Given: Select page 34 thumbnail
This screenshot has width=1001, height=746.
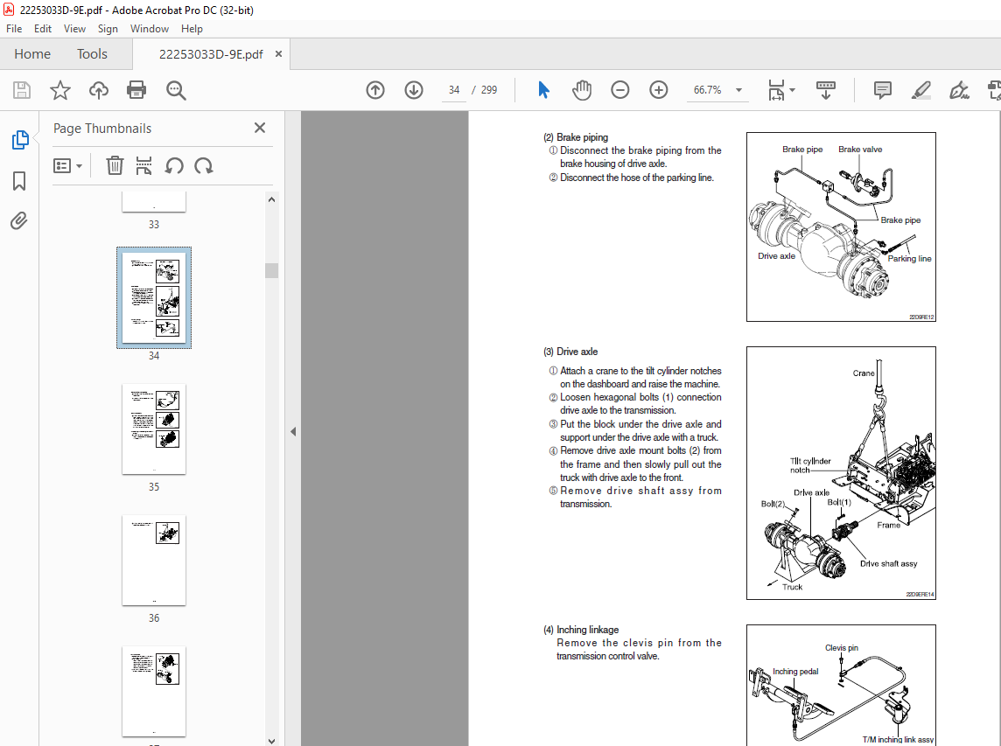Looking at the screenshot, I should pyautogui.click(x=154, y=297).
